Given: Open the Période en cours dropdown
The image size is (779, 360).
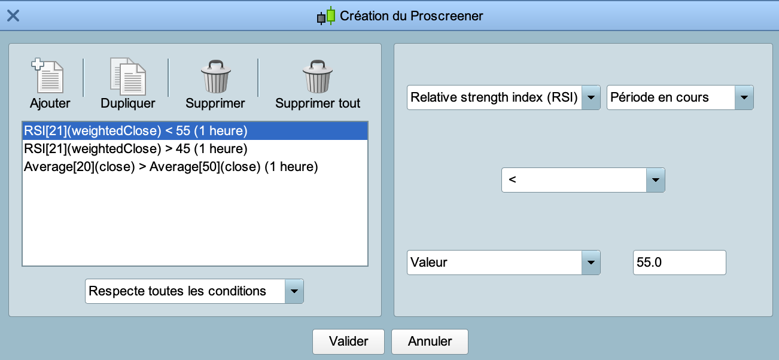Looking at the screenshot, I should [744, 97].
